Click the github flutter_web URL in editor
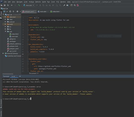 coord(54,66)
